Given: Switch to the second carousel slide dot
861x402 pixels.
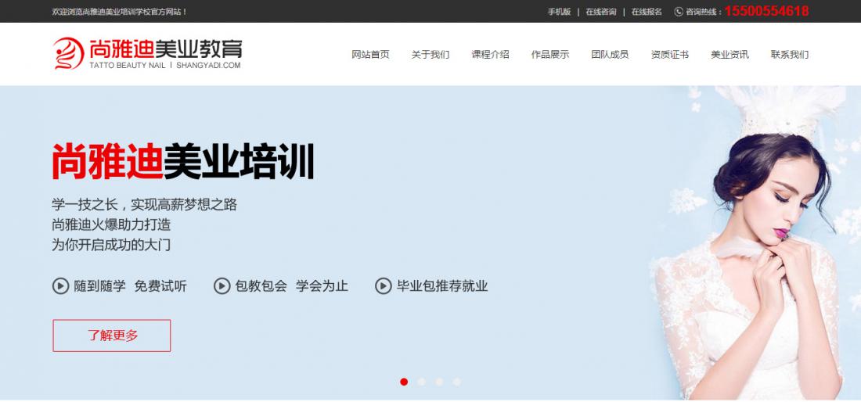Looking at the screenshot, I should [x=422, y=382].
